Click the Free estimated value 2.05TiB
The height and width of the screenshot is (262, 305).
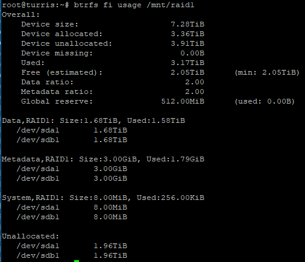click(x=187, y=72)
